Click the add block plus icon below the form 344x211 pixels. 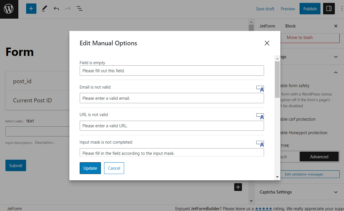coord(238,187)
